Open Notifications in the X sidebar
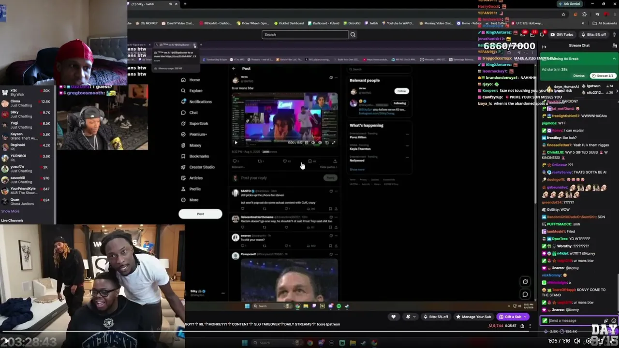The image size is (619, 348). tap(196, 101)
